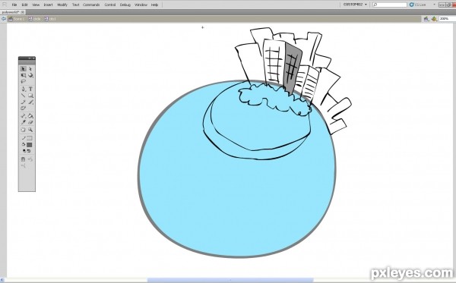Click the stroke pencil icon in tools
The width and height of the screenshot is (456, 283).
[24, 138]
